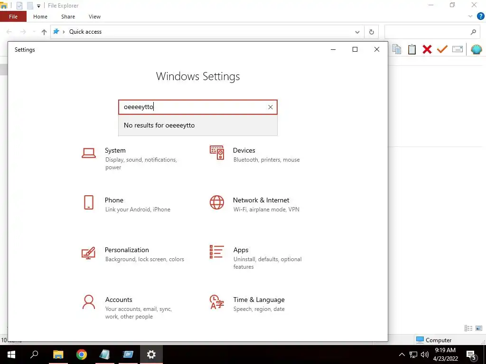Open the Time & Language icon
Image resolution: width=486 pixels, height=364 pixels.
pyautogui.click(x=216, y=302)
